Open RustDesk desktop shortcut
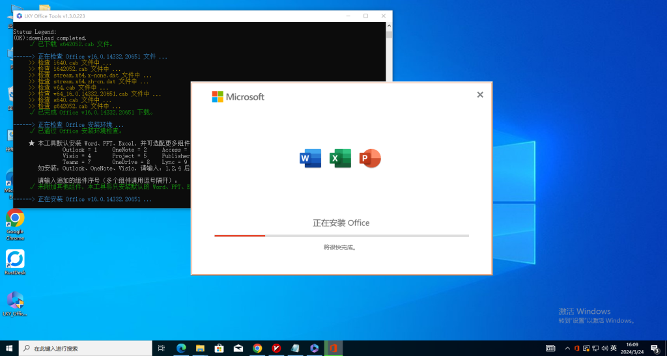 [x=15, y=262]
